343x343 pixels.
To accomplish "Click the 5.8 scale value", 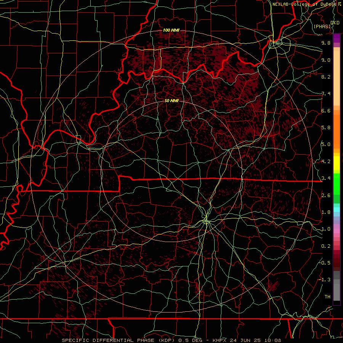I will [x=326, y=128].
